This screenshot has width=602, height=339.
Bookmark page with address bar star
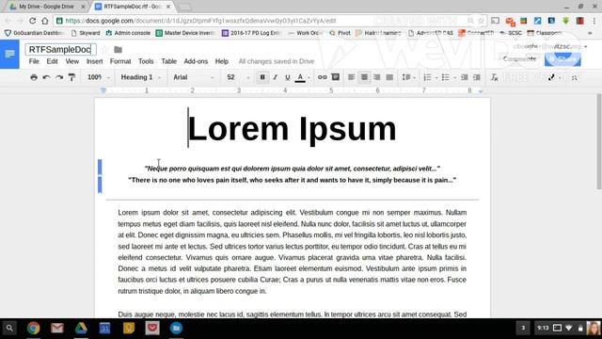pos(481,21)
